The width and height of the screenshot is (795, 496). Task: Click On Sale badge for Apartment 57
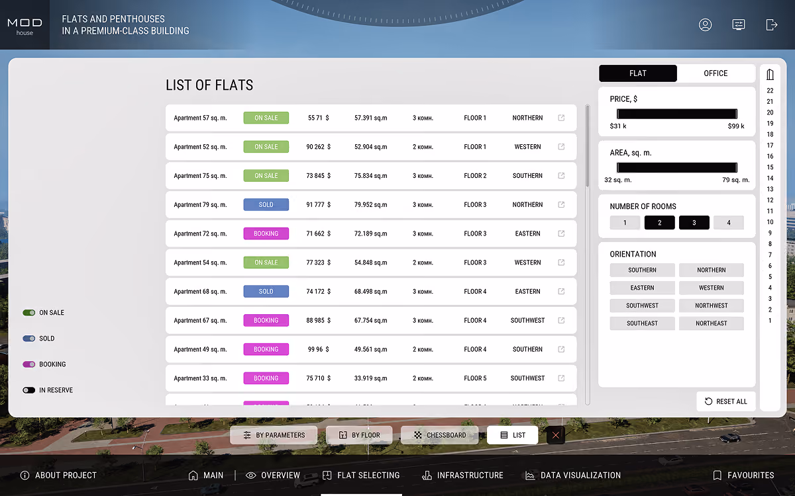(266, 118)
